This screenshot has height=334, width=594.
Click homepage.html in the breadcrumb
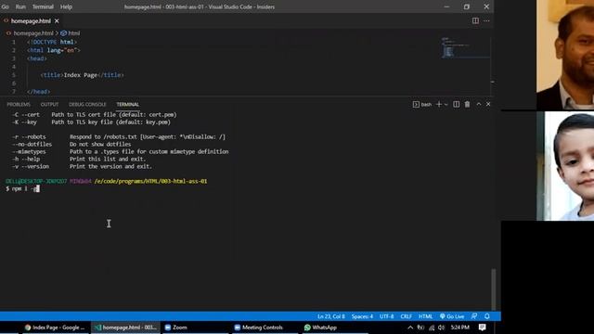33,33
